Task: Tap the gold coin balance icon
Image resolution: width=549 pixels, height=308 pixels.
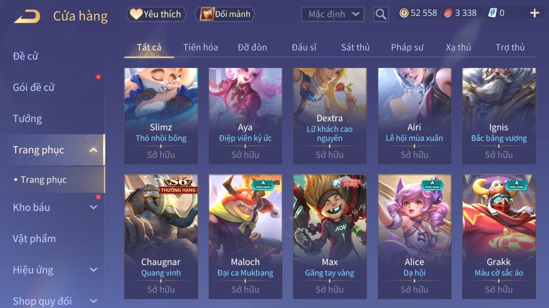Action: pyautogui.click(x=404, y=13)
